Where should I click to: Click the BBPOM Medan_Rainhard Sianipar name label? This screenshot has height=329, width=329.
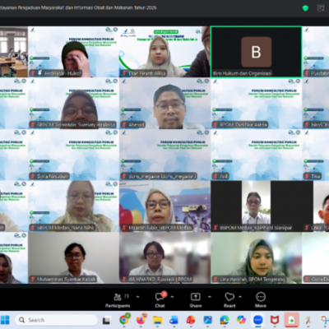coord(256,228)
